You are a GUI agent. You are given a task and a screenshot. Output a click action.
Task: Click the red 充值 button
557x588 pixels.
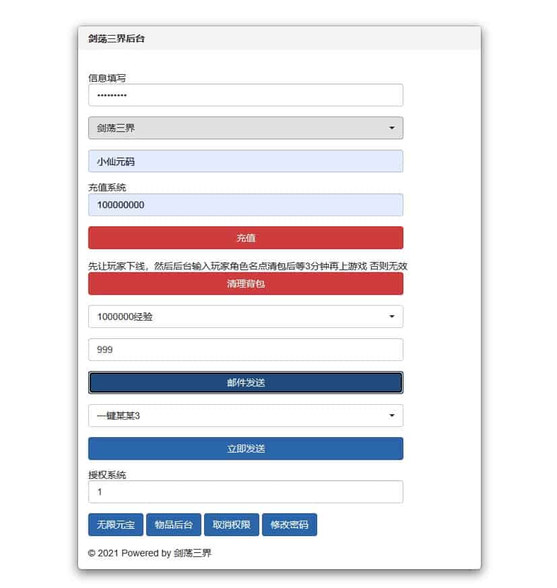click(246, 238)
